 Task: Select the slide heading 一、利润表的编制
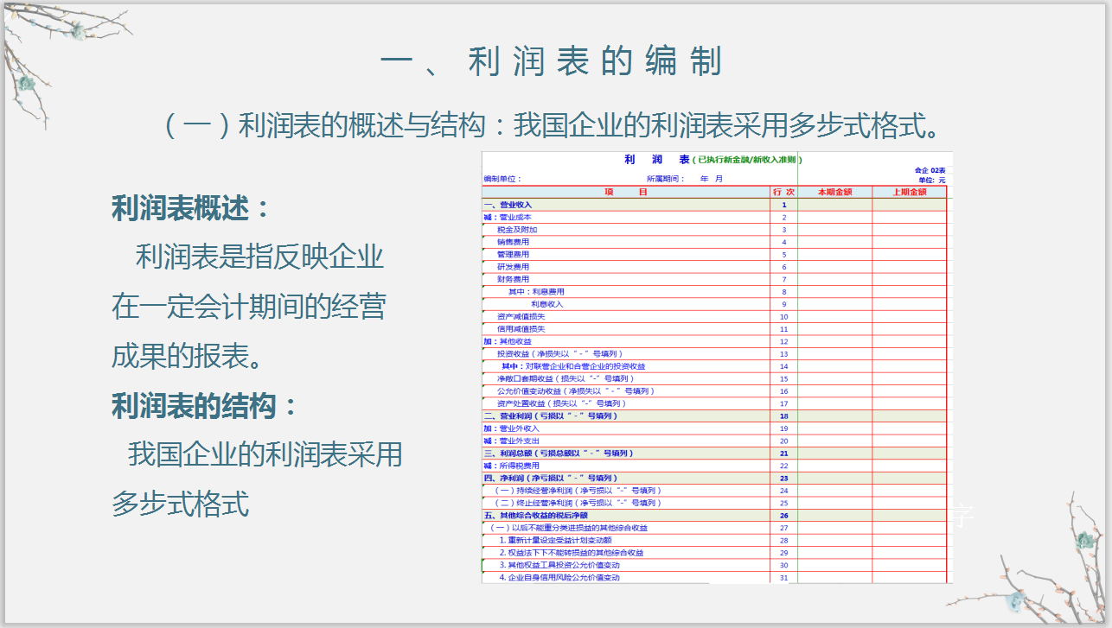(554, 60)
